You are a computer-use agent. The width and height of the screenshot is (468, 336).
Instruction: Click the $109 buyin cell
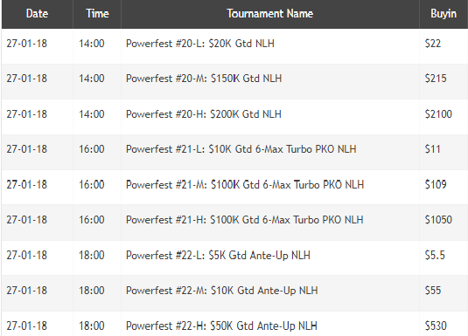pyautogui.click(x=436, y=185)
